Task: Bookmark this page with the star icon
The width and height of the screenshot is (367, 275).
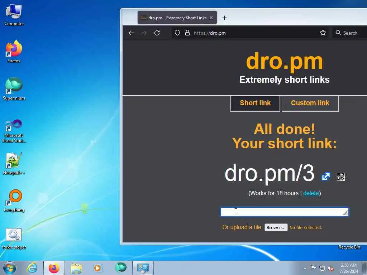Action: tap(323, 33)
